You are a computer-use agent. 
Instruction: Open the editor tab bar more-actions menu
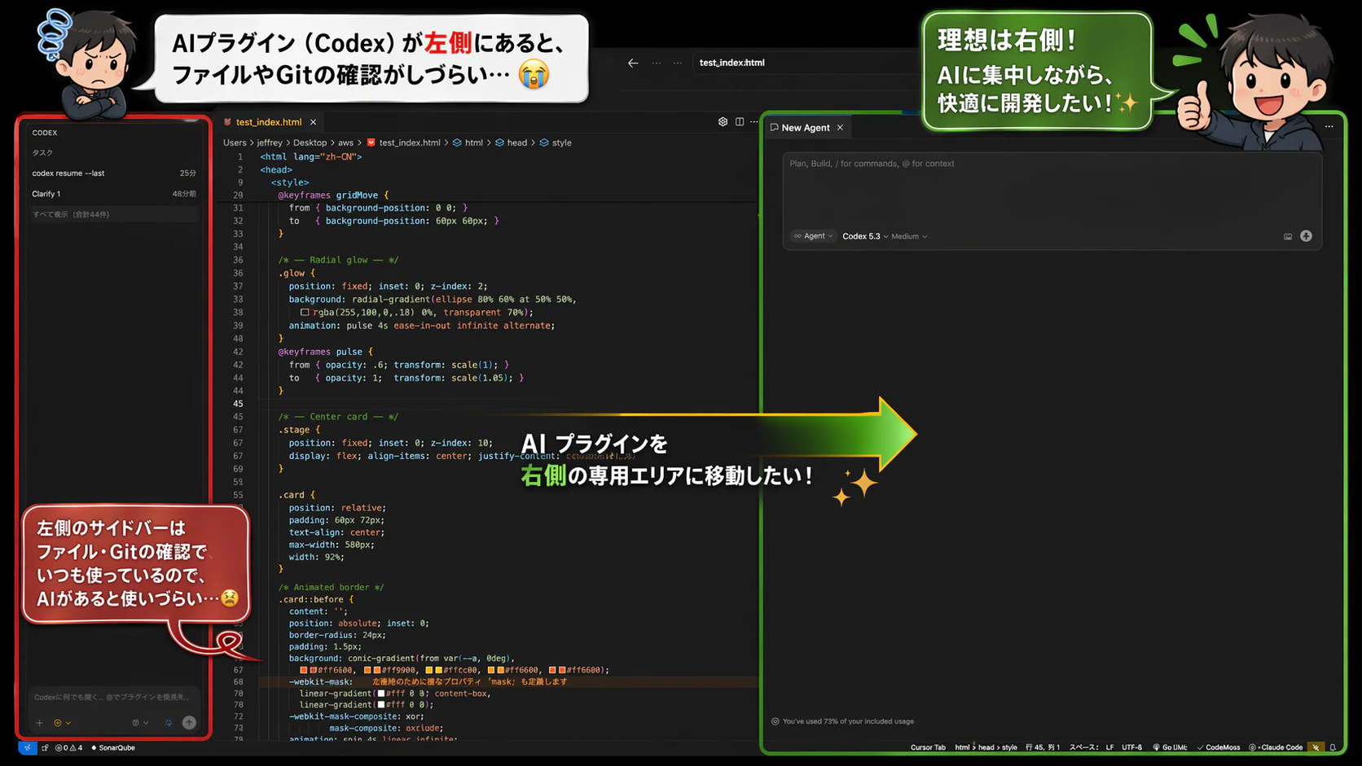754,122
